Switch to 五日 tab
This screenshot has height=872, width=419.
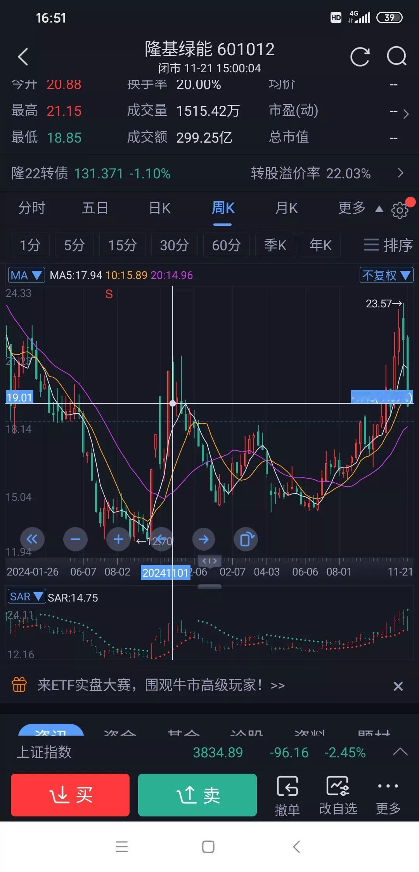coord(95,208)
